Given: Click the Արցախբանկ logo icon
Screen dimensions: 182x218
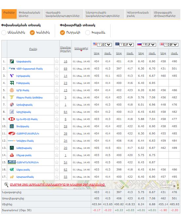Looking at the screenshot, I should coord(12,61).
